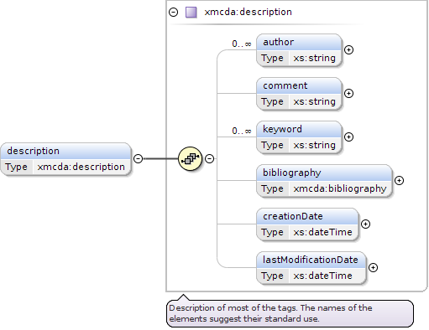
Task: Expand the author element
Action: 348,49
